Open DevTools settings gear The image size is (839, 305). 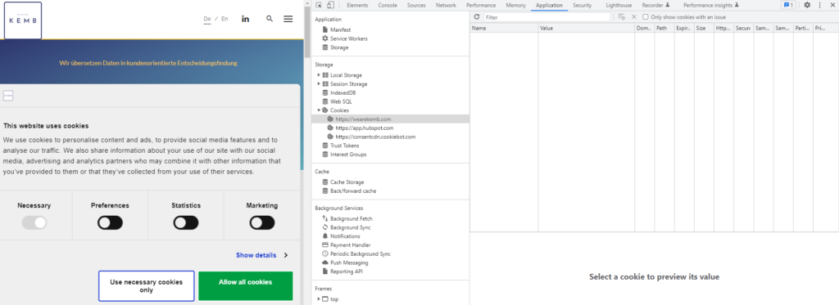click(x=807, y=5)
